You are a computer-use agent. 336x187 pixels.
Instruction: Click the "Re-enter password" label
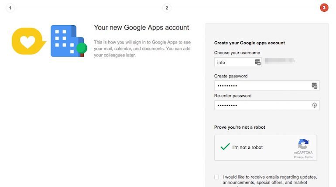point(233,96)
